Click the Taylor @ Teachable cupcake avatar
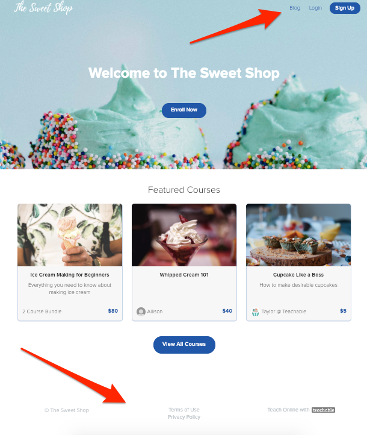 pos(255,311)
